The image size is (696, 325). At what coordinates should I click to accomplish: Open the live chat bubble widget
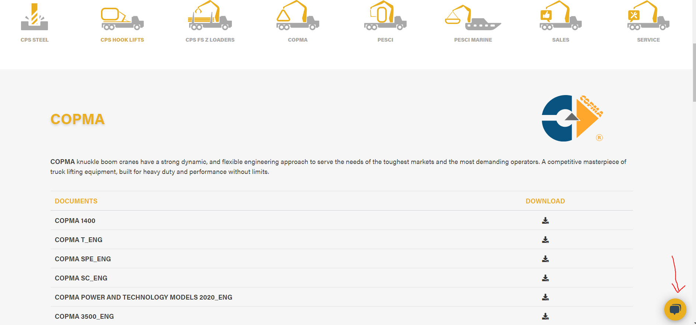coord(675,309)
